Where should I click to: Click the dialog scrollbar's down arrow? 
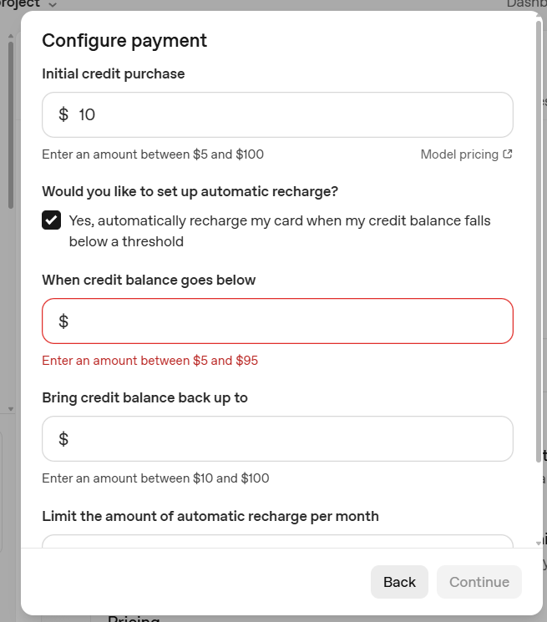[x=539, y=543]
